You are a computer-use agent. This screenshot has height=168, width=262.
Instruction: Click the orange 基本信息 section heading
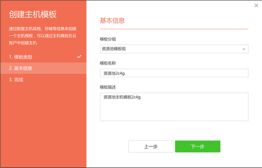[112, 21]
